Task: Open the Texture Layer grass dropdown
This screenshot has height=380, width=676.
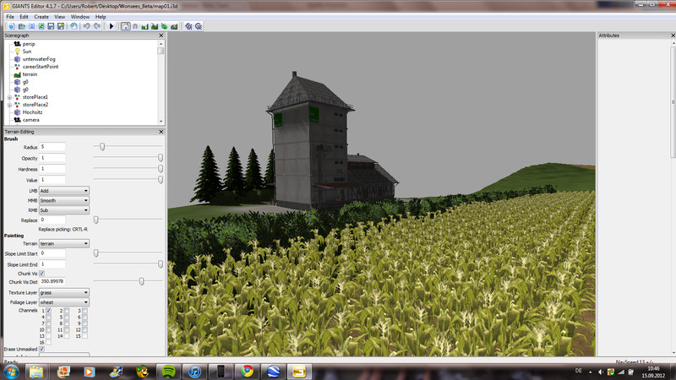Action: coord(64,292)
